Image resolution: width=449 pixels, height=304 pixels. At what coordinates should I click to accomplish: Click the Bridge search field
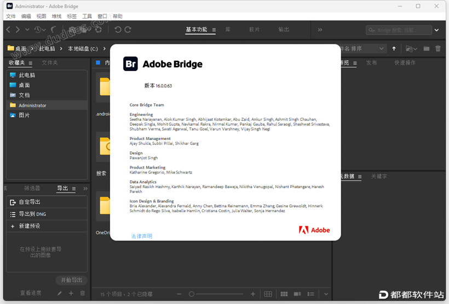pyautogui.click(x=399, y=30)
